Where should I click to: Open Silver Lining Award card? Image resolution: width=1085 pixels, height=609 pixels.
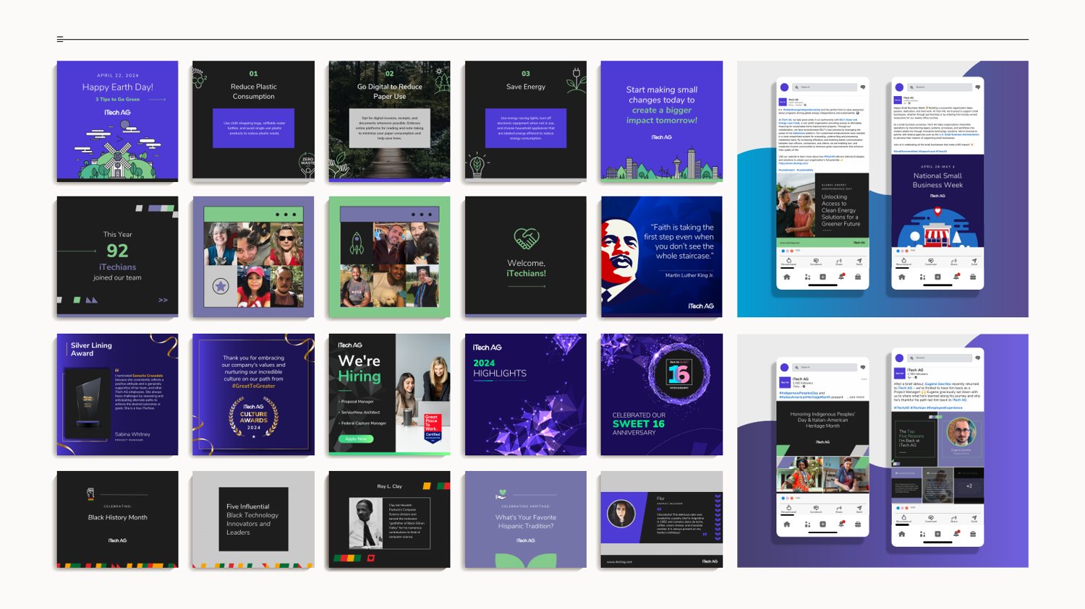point(117,394)
